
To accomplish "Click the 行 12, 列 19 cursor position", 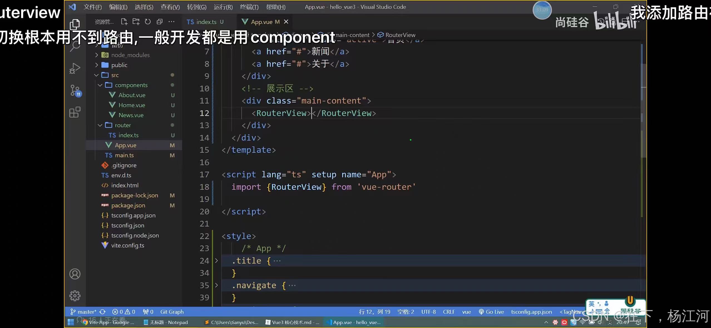I will point(374,312).
